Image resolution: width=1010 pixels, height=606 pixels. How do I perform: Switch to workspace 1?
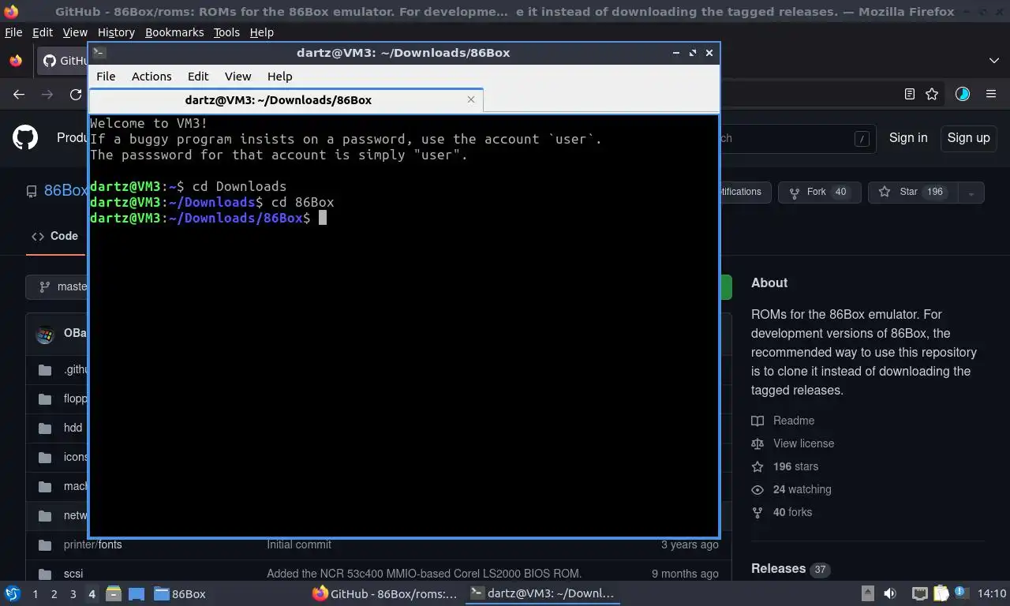(x=35, y=594)
